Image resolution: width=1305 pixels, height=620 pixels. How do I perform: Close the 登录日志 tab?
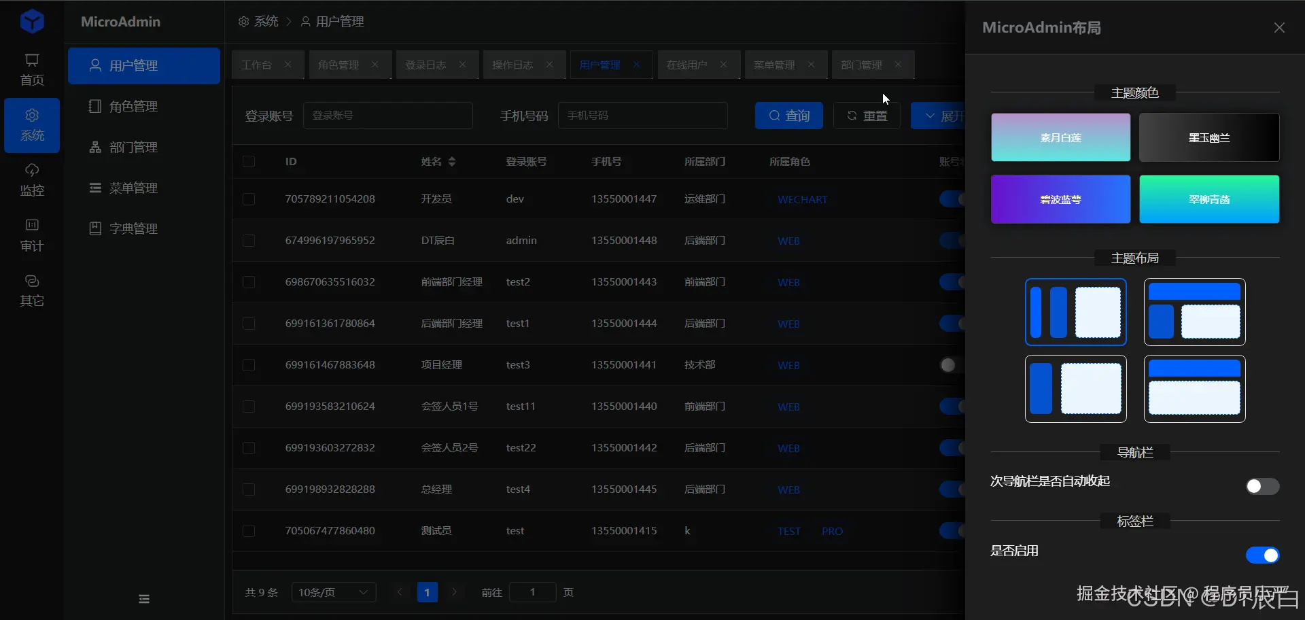[462, 65]
